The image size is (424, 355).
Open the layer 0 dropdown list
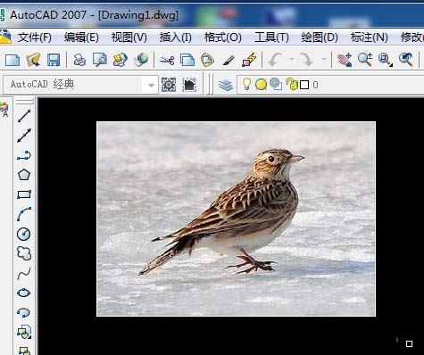tap(330, 85)
